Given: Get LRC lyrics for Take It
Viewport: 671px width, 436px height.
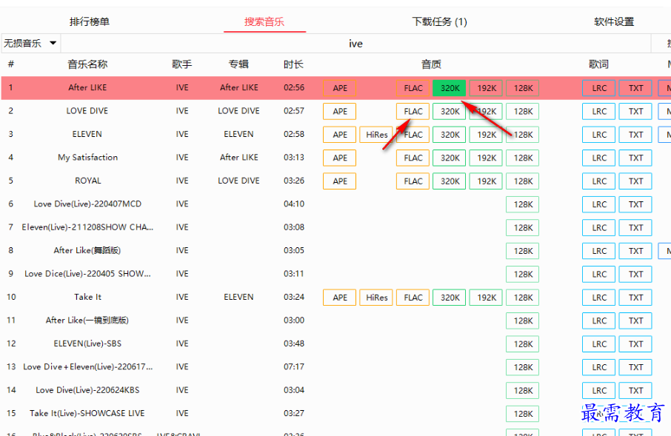Looking at the screenshot, I should point(599,298).
